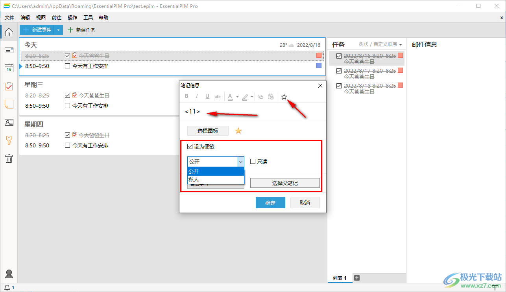The image size is (506, 292).
Task: Apply bold formatting in note dialog
Action: 187,96
